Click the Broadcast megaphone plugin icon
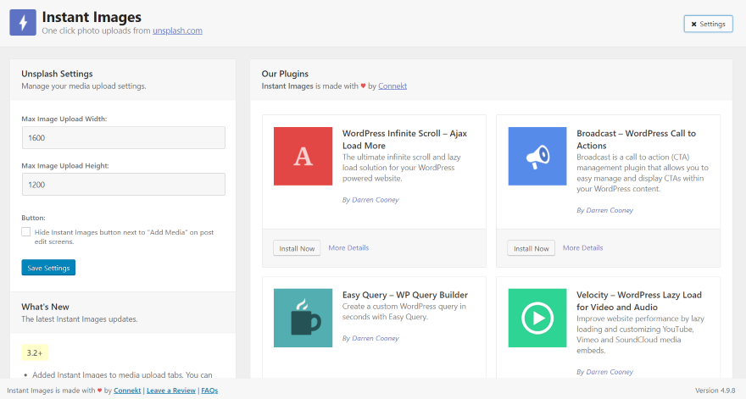The width and height of the screenshot is (746, 399). coord(537,157)
